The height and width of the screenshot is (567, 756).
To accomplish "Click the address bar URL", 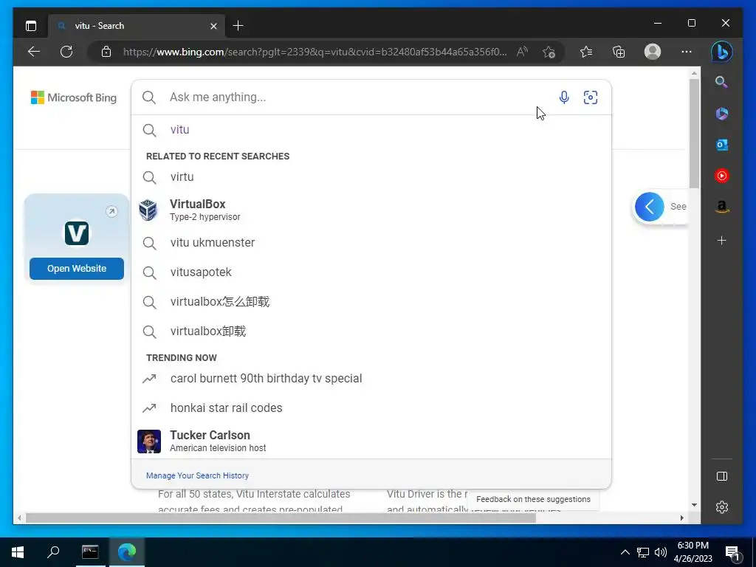I will point(315,52).
